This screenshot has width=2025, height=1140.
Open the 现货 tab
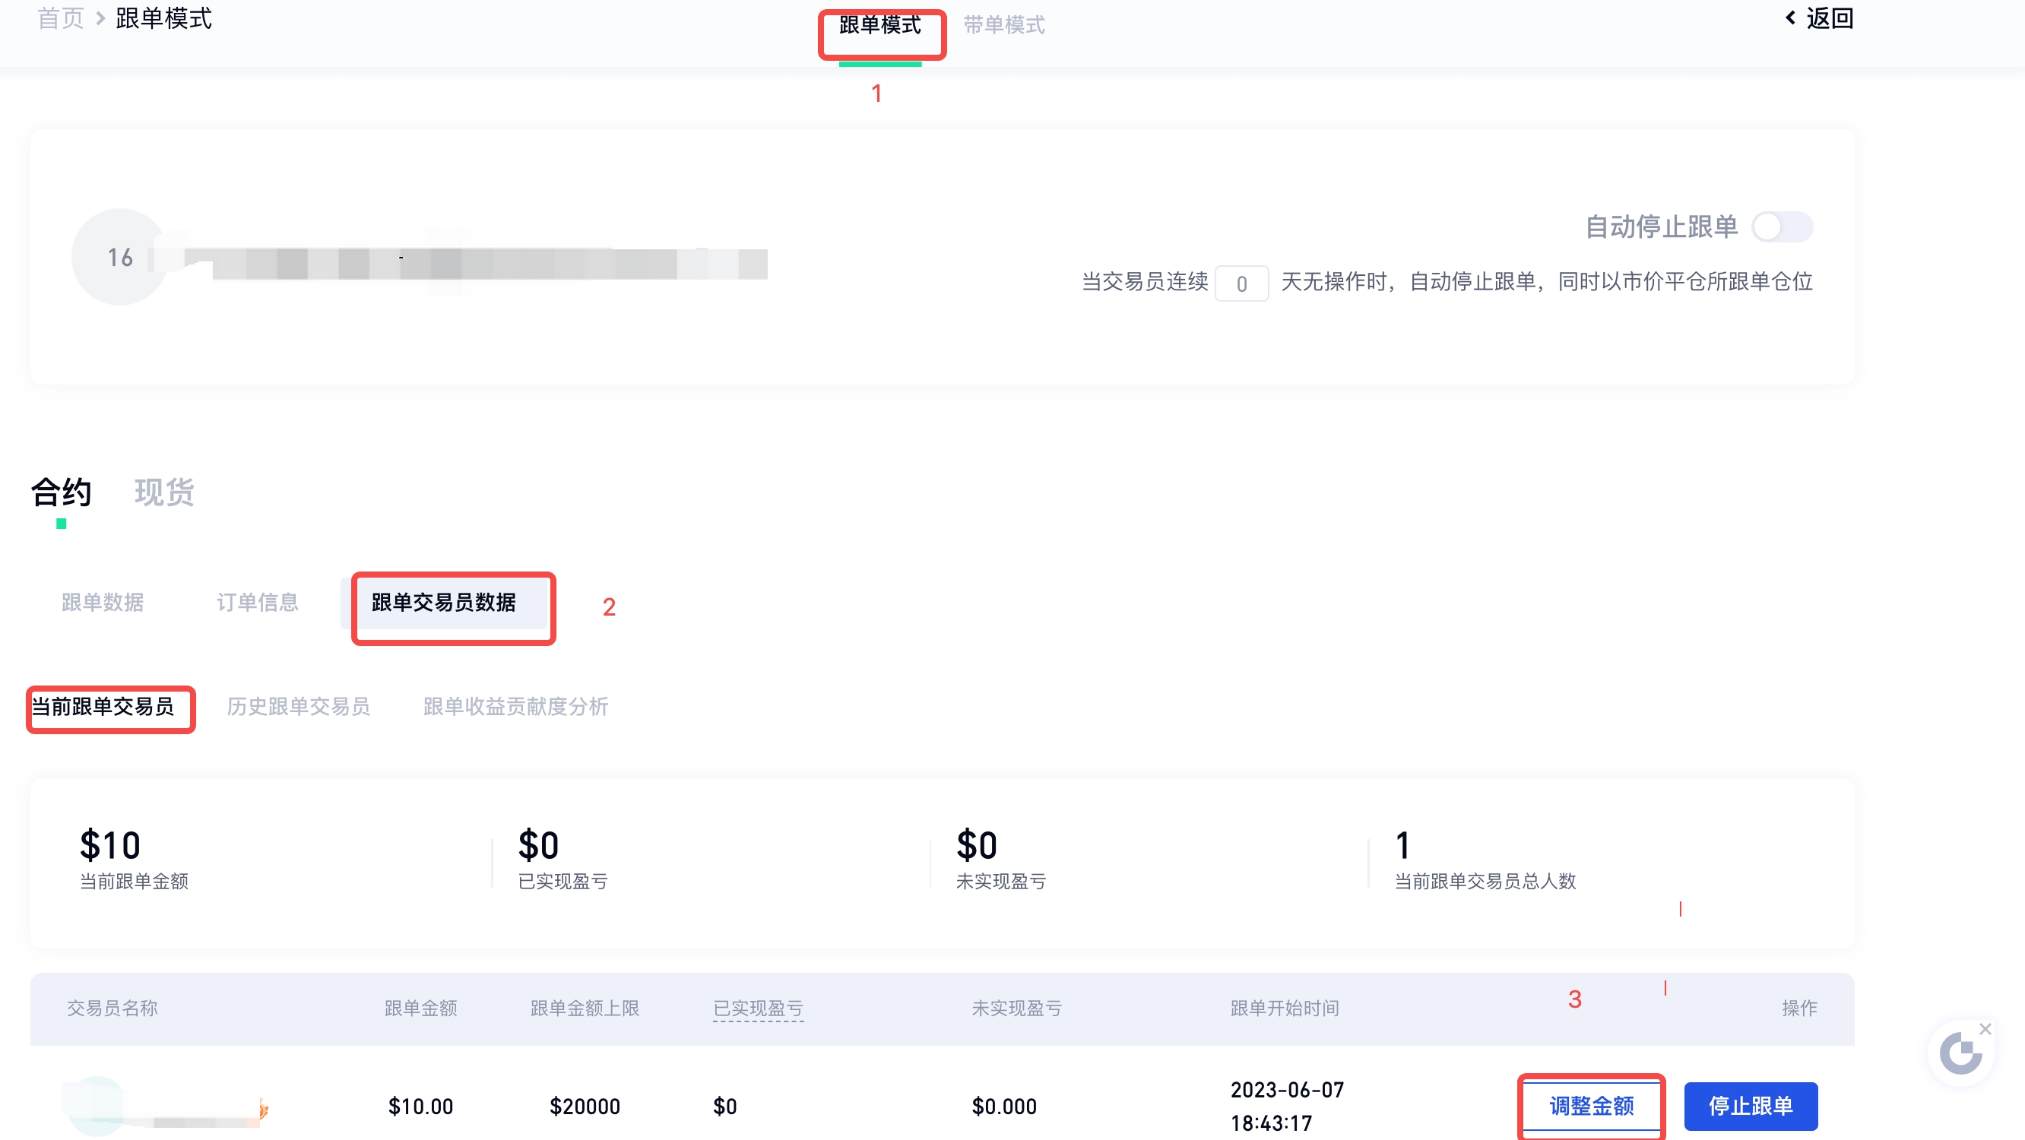coord(163,492)
